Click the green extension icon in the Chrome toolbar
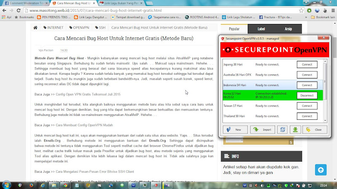Viewport: 337px width, 189px height. (309, 10)
